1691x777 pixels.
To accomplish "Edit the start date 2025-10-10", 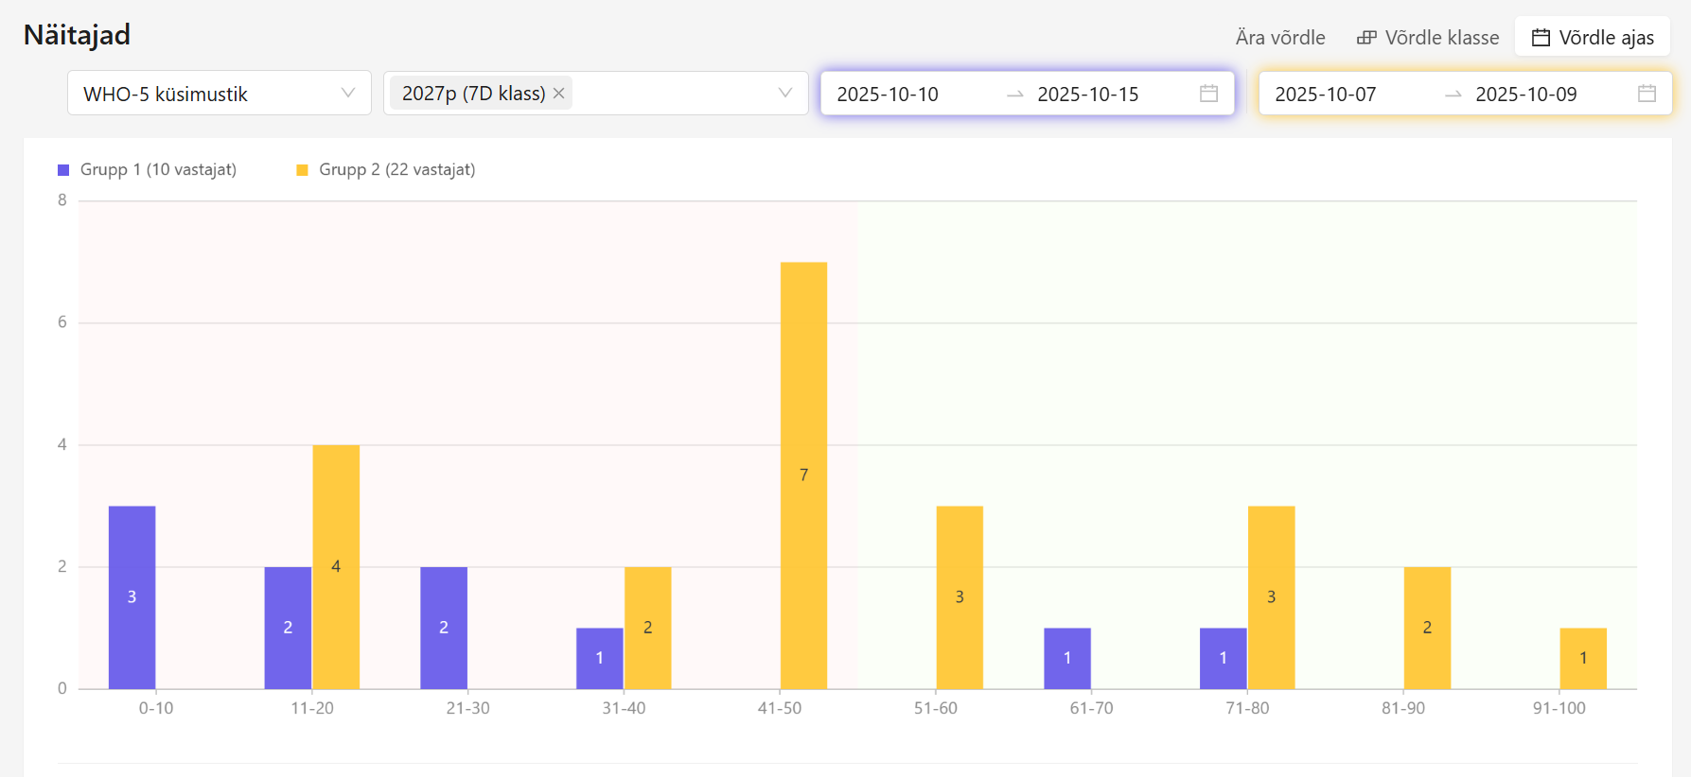I will (888, 95).
